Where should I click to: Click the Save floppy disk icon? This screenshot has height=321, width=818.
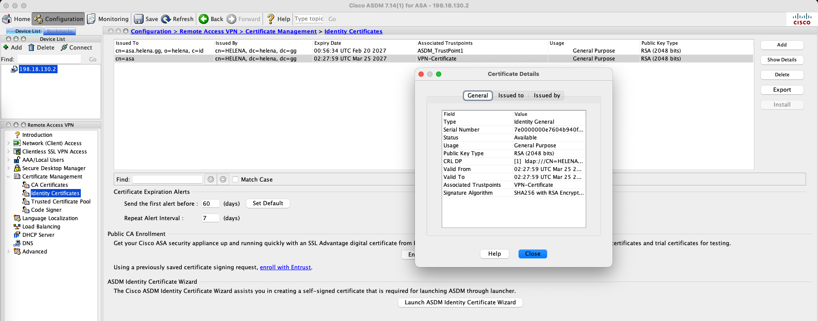[139, 19]
